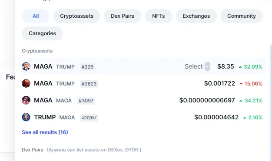Open the MAGA result priced $8.35

click(142, 66)
